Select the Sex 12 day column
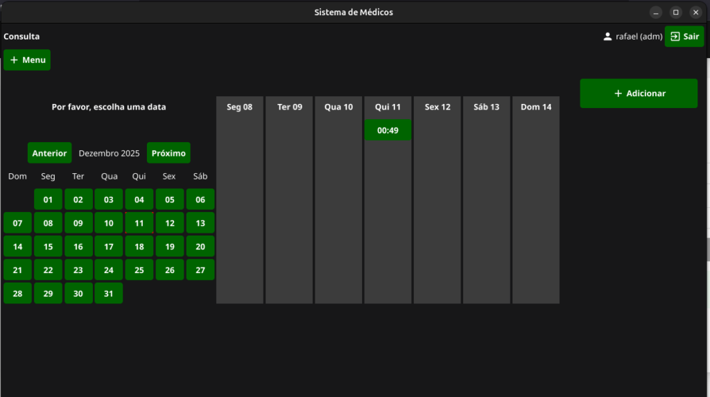This screenshot has height=397, width=710. coord(438,107)
